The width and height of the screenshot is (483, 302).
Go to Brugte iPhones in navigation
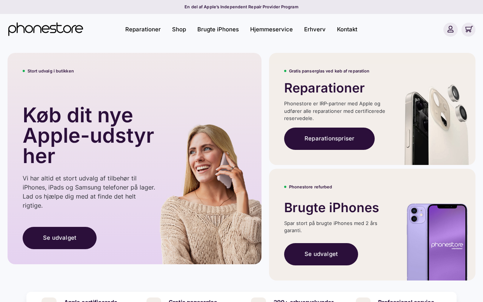click(x=218, y=29)
